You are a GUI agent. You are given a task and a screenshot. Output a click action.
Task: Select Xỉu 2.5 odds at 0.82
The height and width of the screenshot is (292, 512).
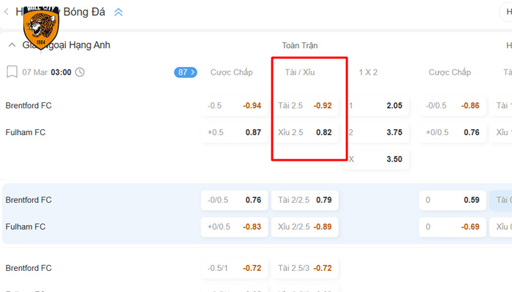305,132
